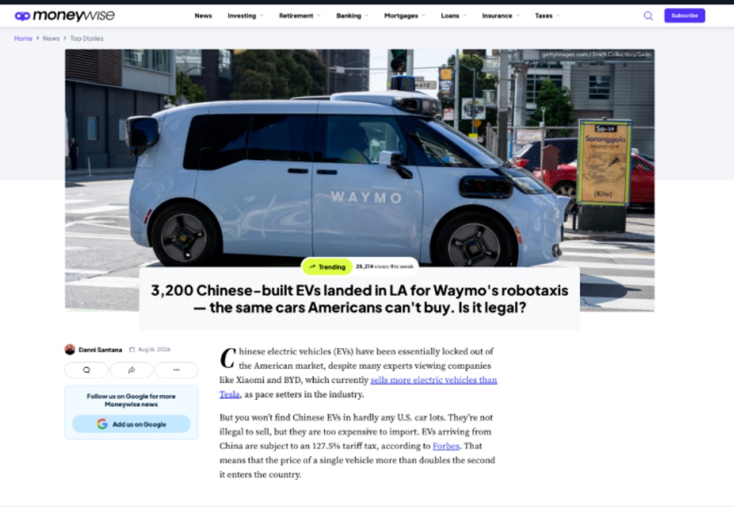
Task: Click the gettyimages photo credit text
Action: point(596,55)
